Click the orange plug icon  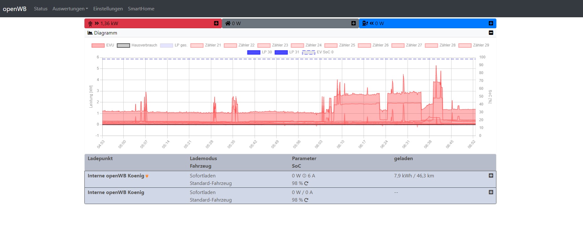pyautogui.click(x=147, y=176)
